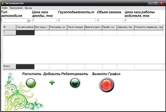The width and height of the screenshot is (166, 112).
Task: Click the Стоимость перевозок column header
Action: 149,27
